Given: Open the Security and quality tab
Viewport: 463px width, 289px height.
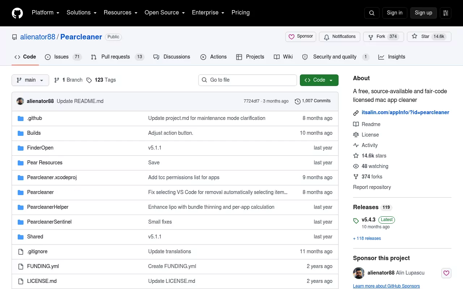Looking at the screenshot, I should pyautogui.click(x=336, y=57).
